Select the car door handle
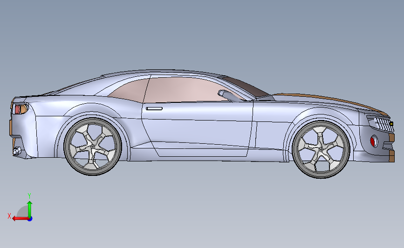Screen dimensions: 404x248 coord(154,108)
